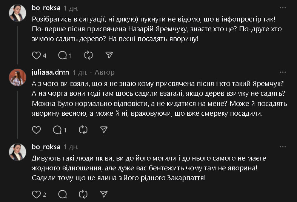Like the first bo_roksa comment
This screenshot has height=202, width=297.
[x=36, y=55]
